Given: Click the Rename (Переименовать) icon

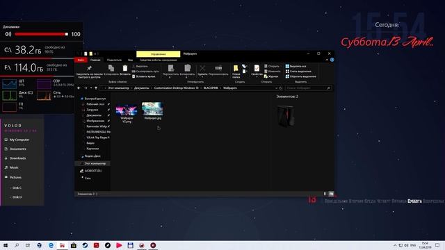Looking at the screenshot, I should [x=218, y=68].
